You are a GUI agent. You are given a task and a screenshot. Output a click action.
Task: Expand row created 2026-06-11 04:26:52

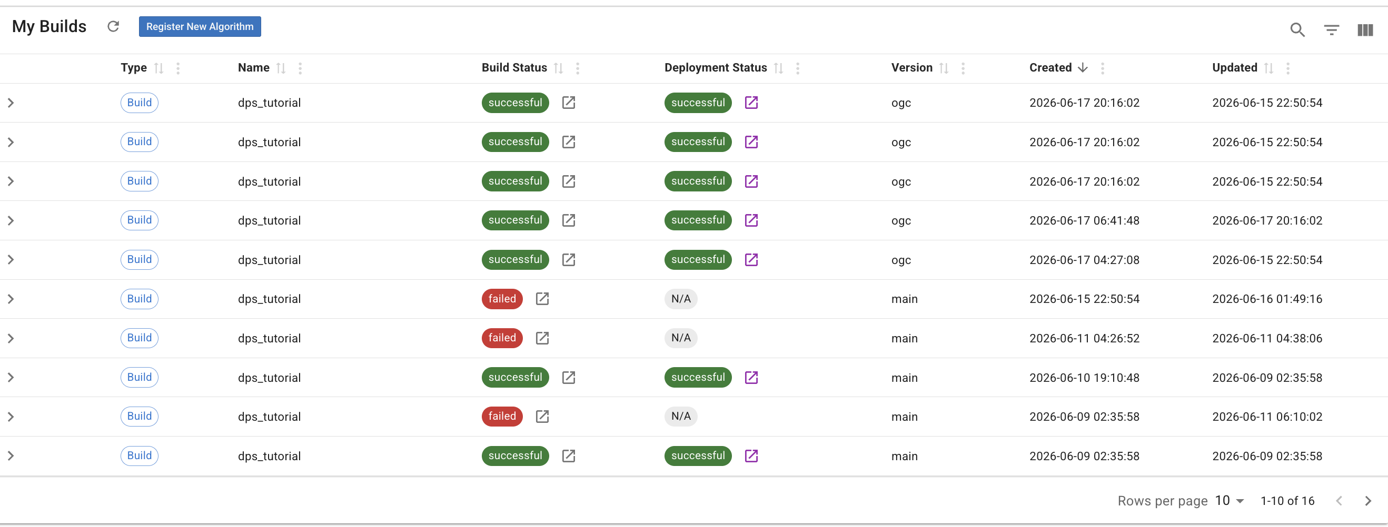pyautogui.click(x=11, y=338)
